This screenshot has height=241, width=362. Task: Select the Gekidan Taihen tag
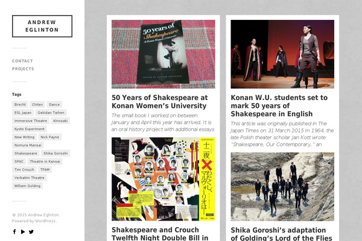pos(51,113)
